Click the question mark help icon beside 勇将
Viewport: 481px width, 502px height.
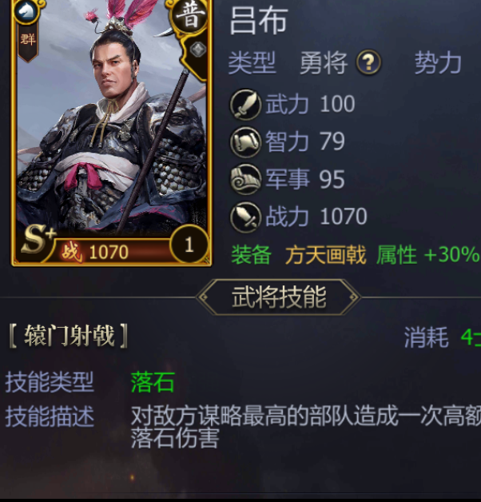click(368, 62)
